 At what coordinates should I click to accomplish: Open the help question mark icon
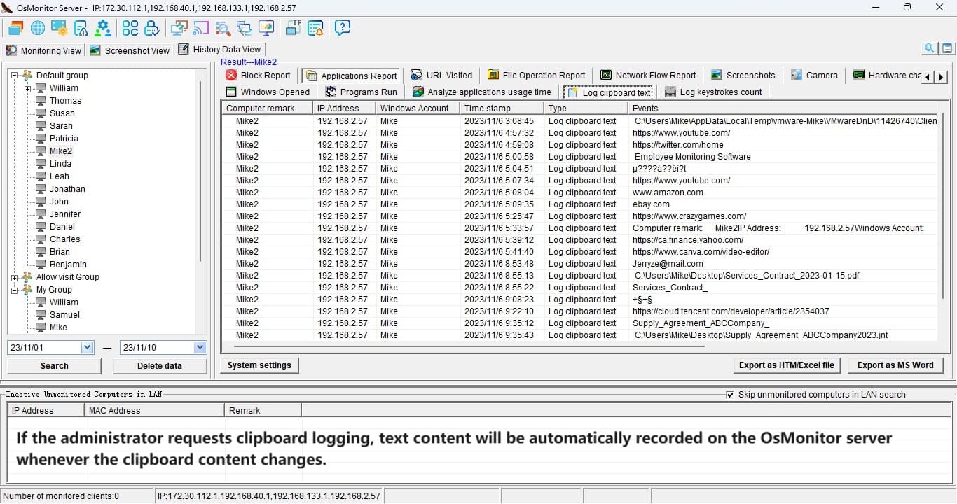(x=343, y=28)
